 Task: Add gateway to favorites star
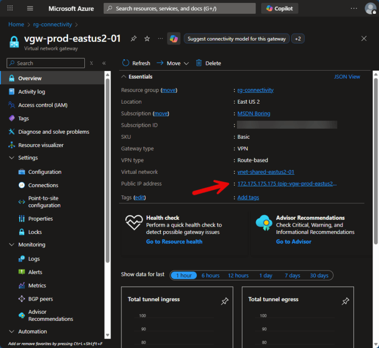coord(147,39)
